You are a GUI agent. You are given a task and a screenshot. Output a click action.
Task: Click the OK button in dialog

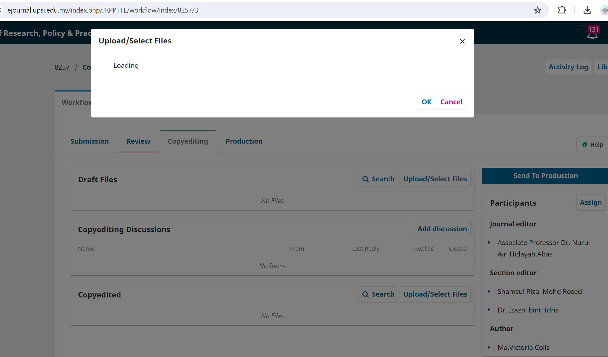tap(426, 102)
